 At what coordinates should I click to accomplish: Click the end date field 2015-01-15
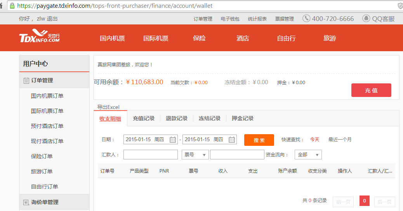click(210, 139)
